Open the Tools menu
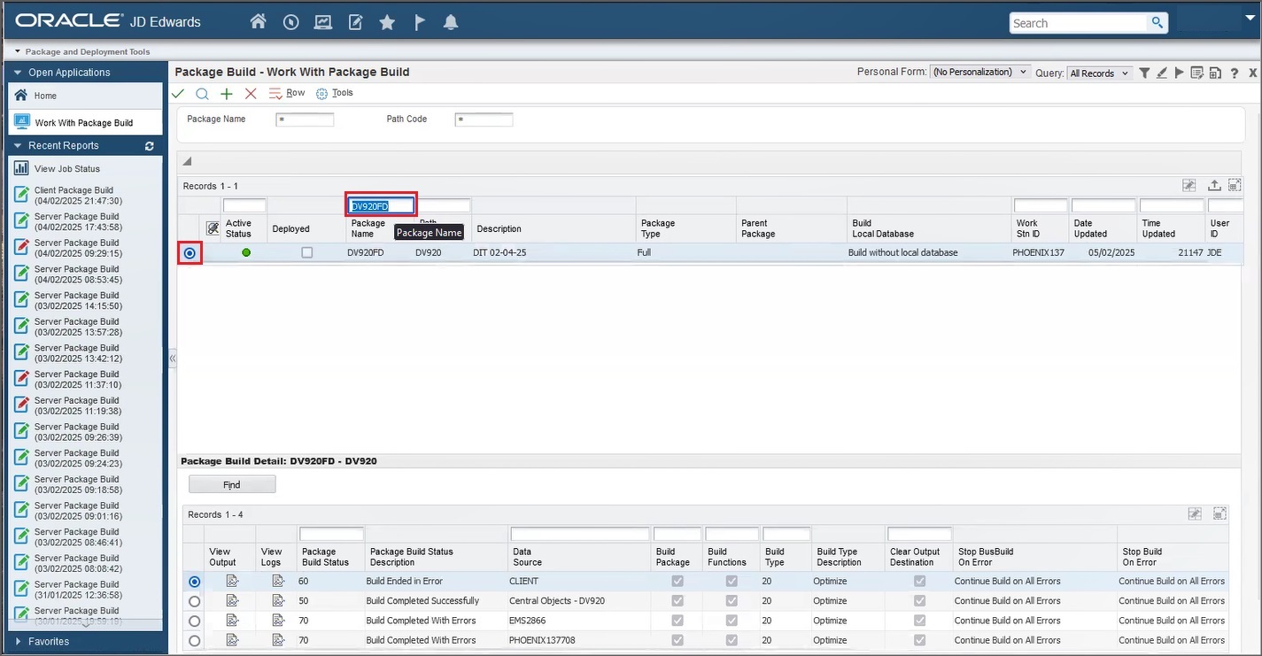 334,93
